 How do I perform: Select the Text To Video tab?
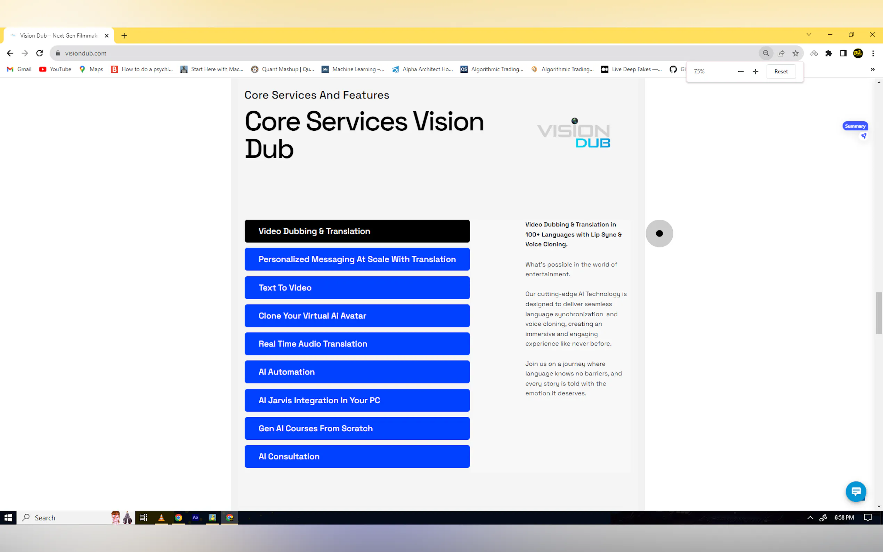[357, 288]
